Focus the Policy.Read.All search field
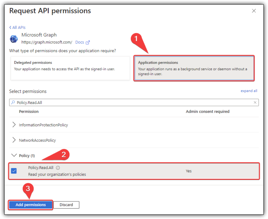The image size is (268, 219). tap(134, 102)
